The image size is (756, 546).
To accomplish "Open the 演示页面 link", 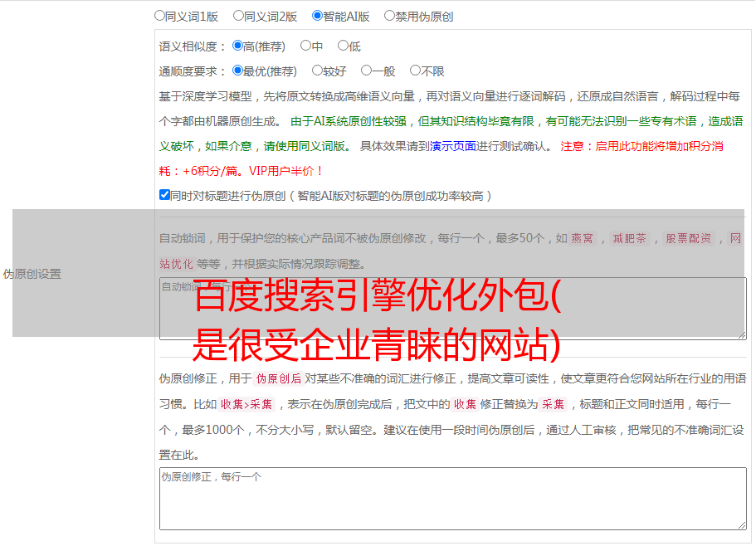I will coord(452,146).
